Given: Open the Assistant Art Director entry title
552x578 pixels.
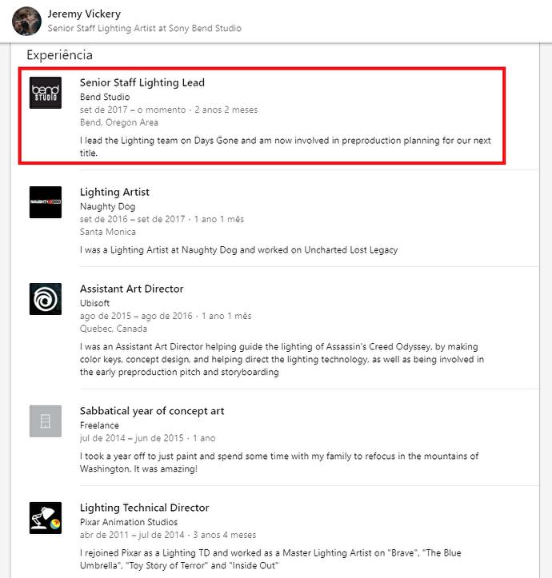Looking at the screenshot, I should (x=131, y=289).
